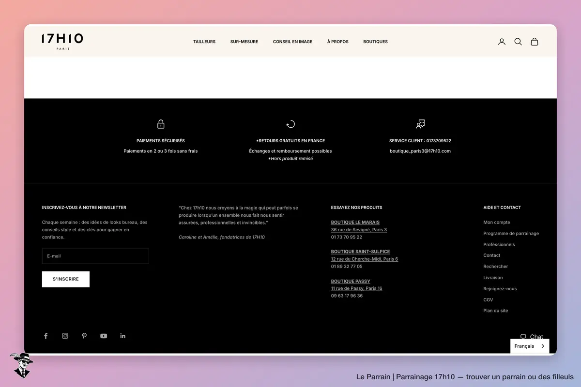Screen dimensions: 581x387
Task: Open Programme de parrainage link
Action: (511, 234)
